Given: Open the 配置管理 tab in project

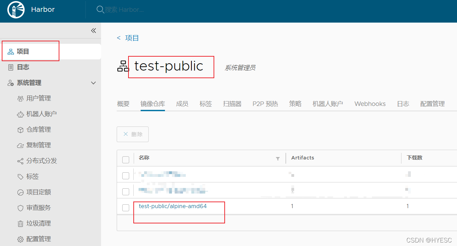Looking at the screenshot, I should [433, 104].
